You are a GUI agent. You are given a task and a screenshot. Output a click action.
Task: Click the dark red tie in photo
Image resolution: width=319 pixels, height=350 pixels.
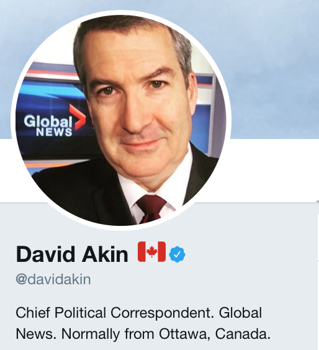[x=150, y=209]
